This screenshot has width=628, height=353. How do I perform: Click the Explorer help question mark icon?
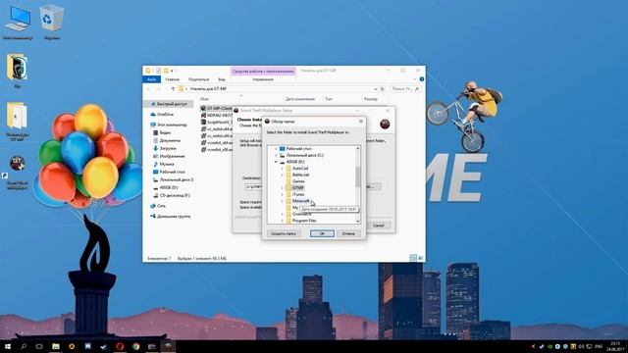coord(421,79)
